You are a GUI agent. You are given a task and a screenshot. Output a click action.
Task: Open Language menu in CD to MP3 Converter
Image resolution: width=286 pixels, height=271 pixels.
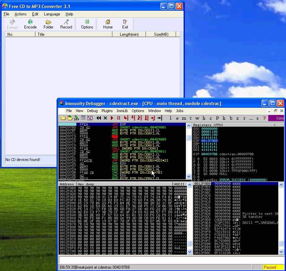[x=52, y=14]
